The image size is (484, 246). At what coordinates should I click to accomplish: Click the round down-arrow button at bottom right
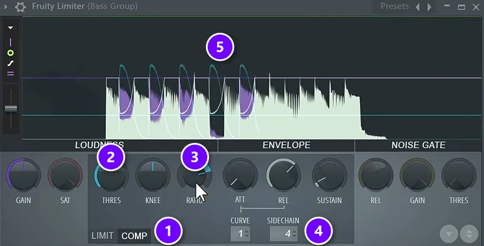click(449, 234)
